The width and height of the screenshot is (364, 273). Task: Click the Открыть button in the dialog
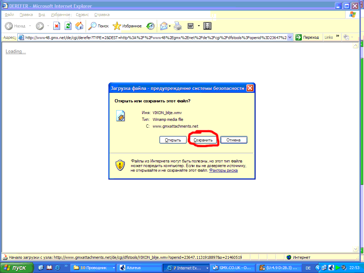(173, 140)
